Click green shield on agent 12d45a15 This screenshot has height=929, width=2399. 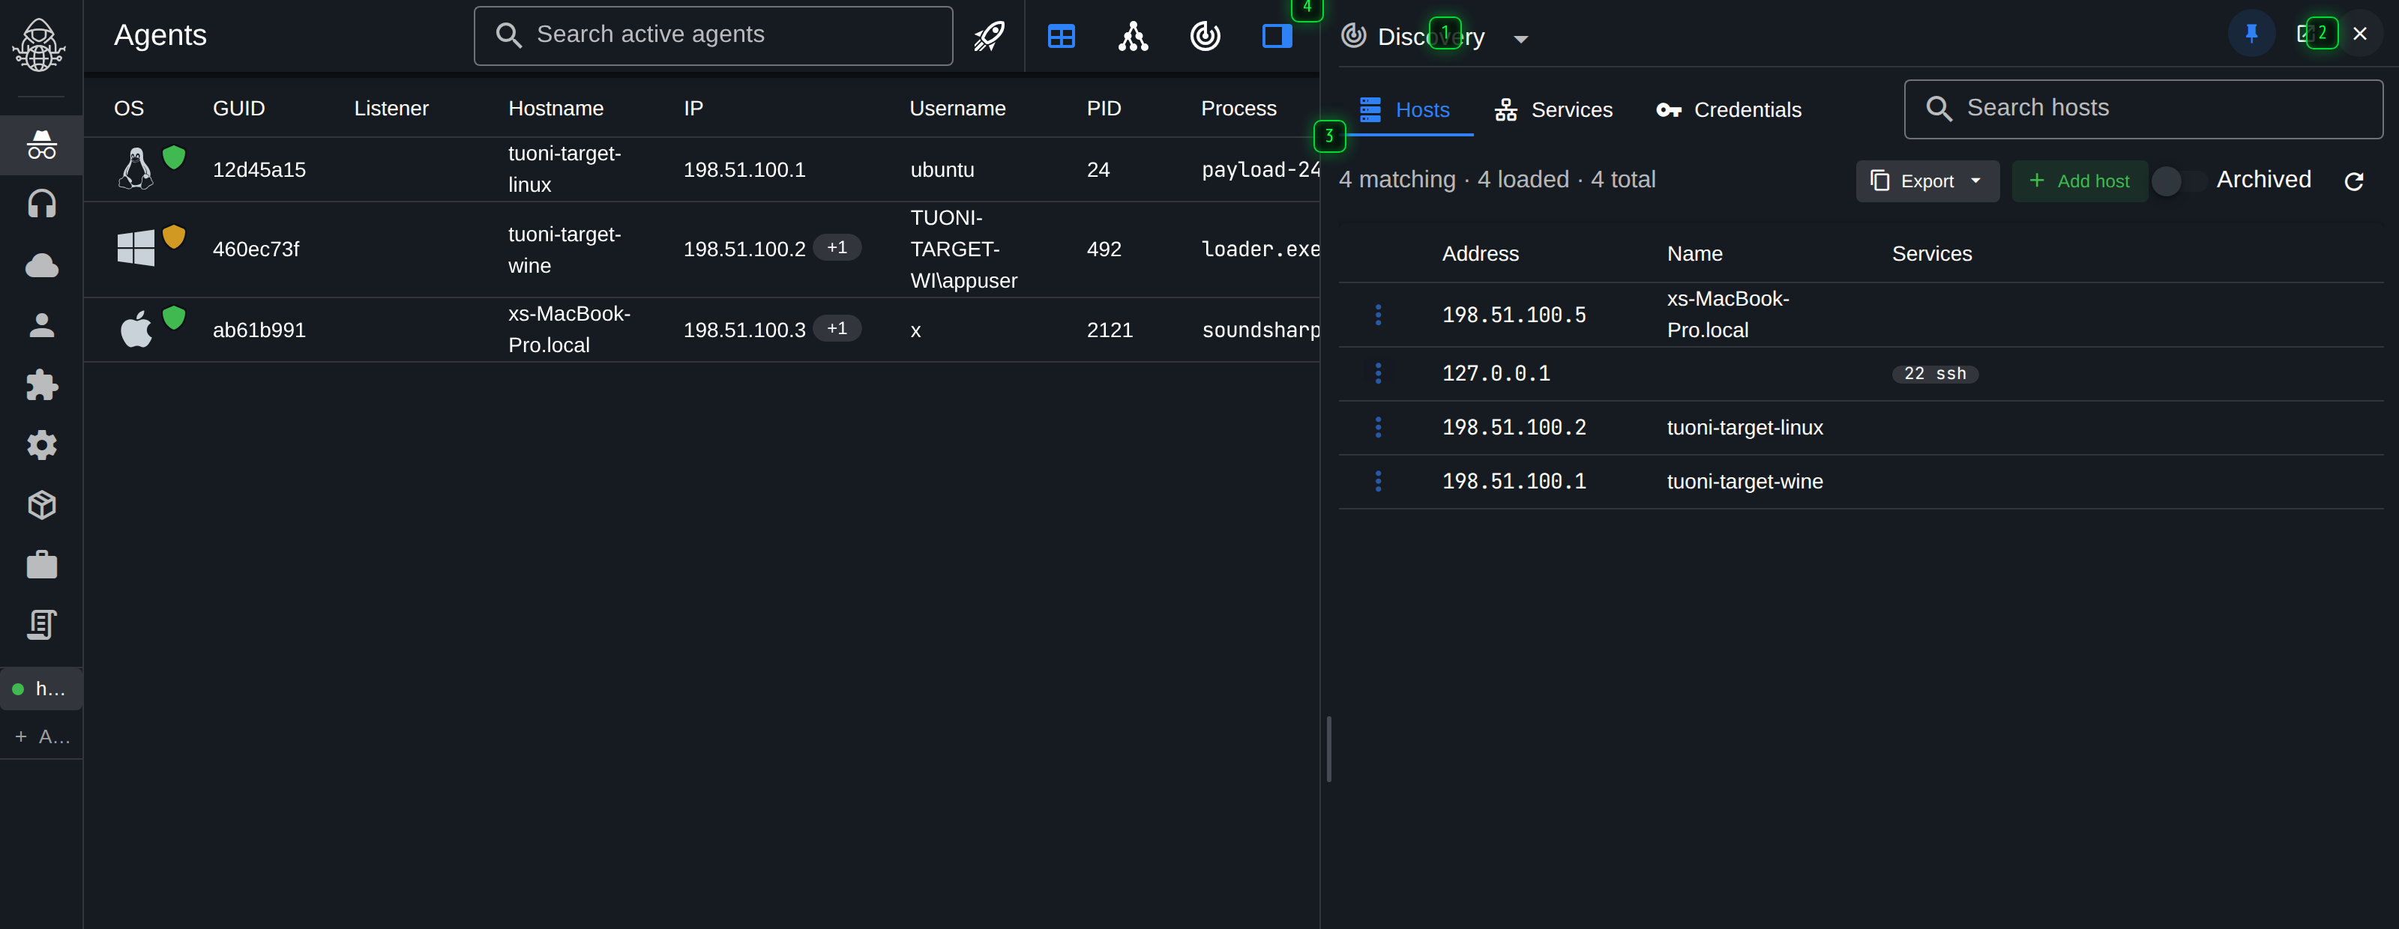coord(174,157)
